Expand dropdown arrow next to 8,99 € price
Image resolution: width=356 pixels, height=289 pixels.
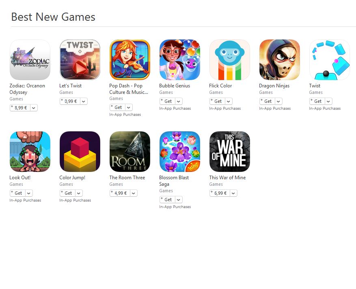coord(34,108)
